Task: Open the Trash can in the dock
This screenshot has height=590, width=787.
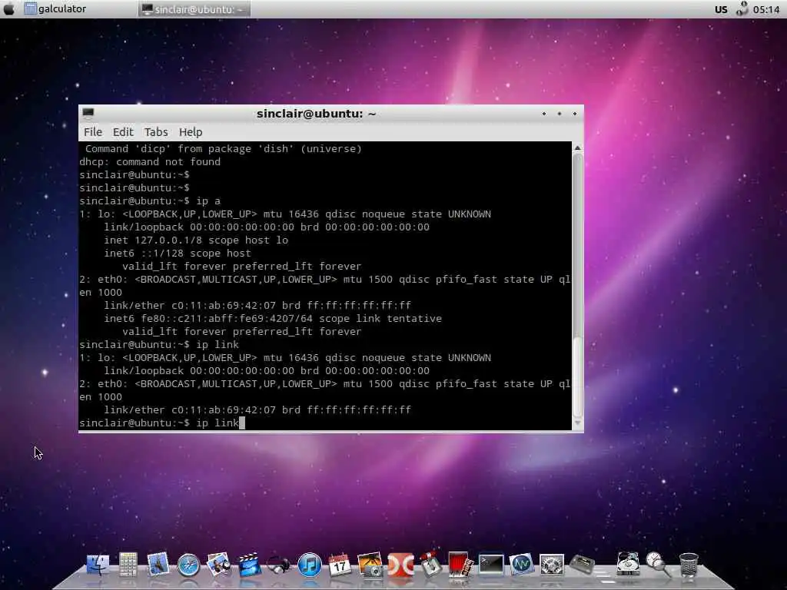Action: 689,565
